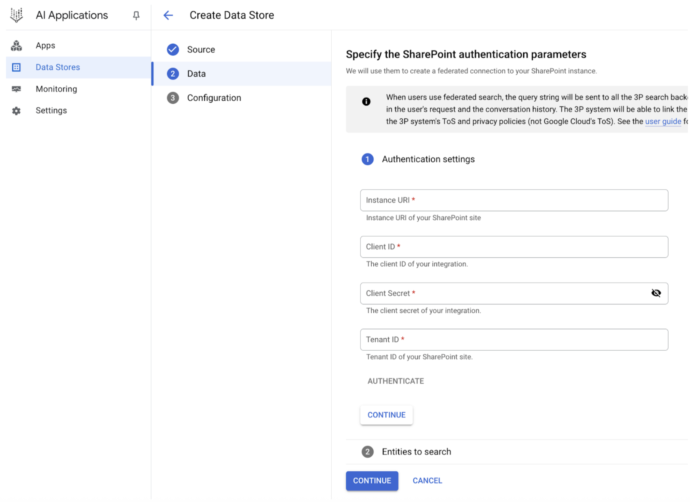Toggle Client Secret visibility eye icon
The width and height of the screenshot is (690, 502).
(x=656, y=293)
